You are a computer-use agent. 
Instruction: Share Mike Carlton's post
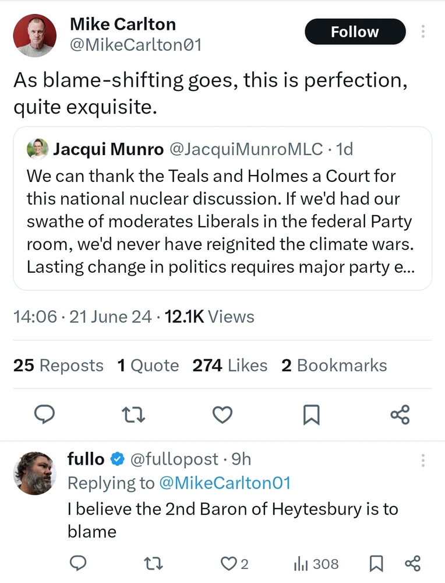[x=400, y=415]
